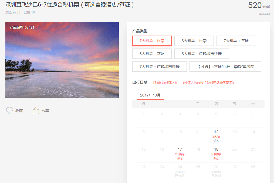Select 【可选】+签证/回程行李额/单房差 option
This screenshot has height=183, width=274.
coord(225,67)
